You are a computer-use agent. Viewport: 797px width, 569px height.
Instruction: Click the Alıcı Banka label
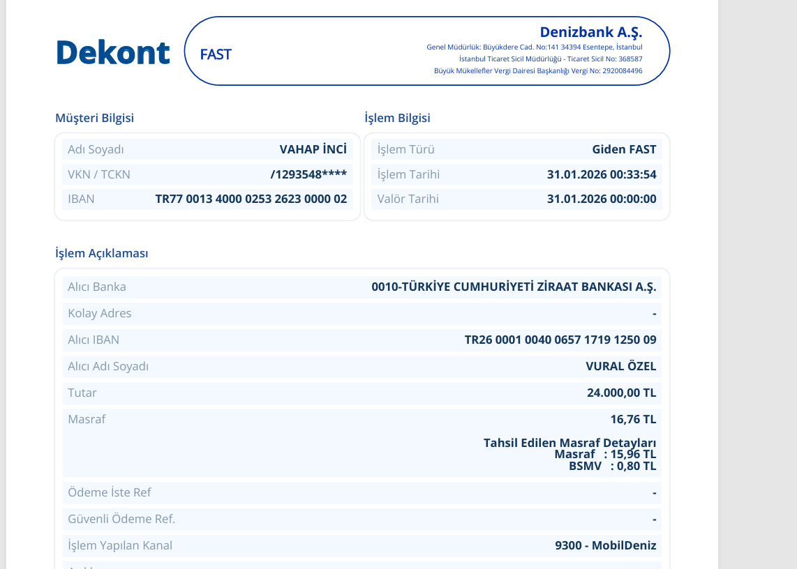click(x=96, y=287)
